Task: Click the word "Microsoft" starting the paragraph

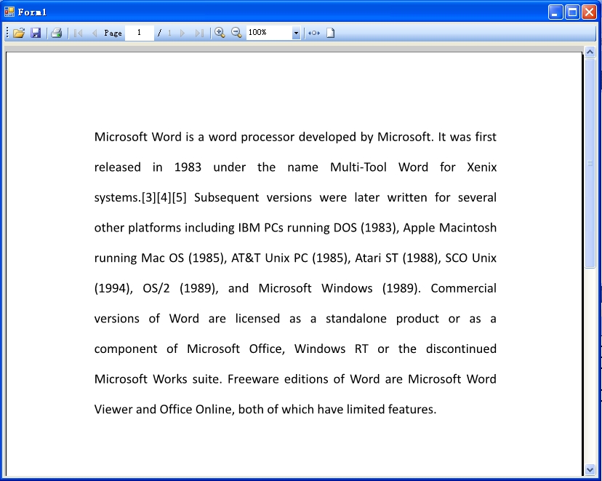Action: (121, 137)
